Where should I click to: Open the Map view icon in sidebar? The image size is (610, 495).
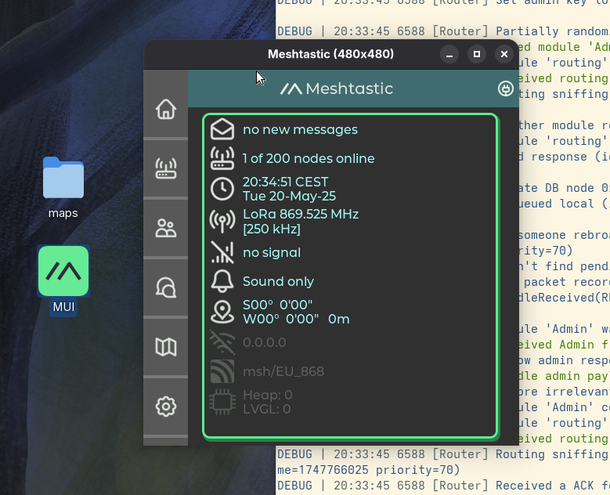pyautogui.click(x=166, y=347)
